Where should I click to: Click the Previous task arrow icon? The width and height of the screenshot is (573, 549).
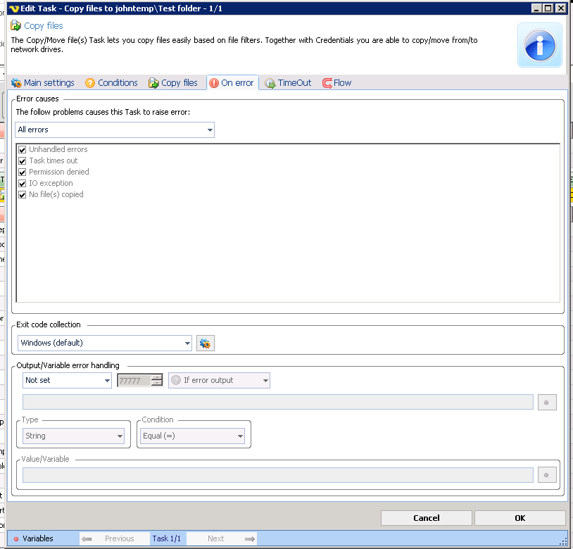pyautogui.click(x=87, y=539)
